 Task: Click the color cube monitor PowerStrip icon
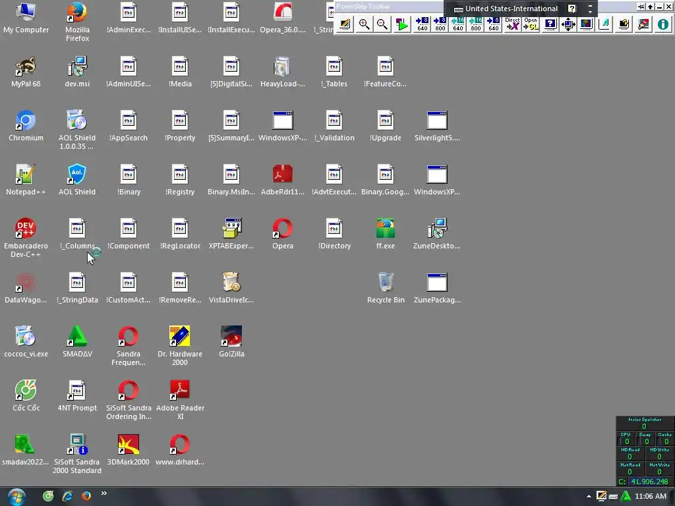click(586, 24)
